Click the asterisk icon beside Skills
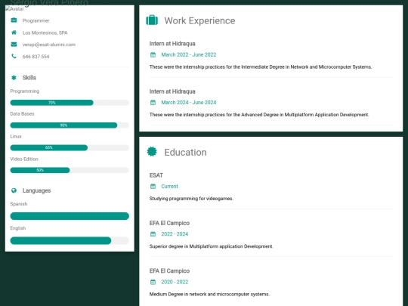Image resolution: width=408 pixels, height=306 pixels. coord(14,78)
